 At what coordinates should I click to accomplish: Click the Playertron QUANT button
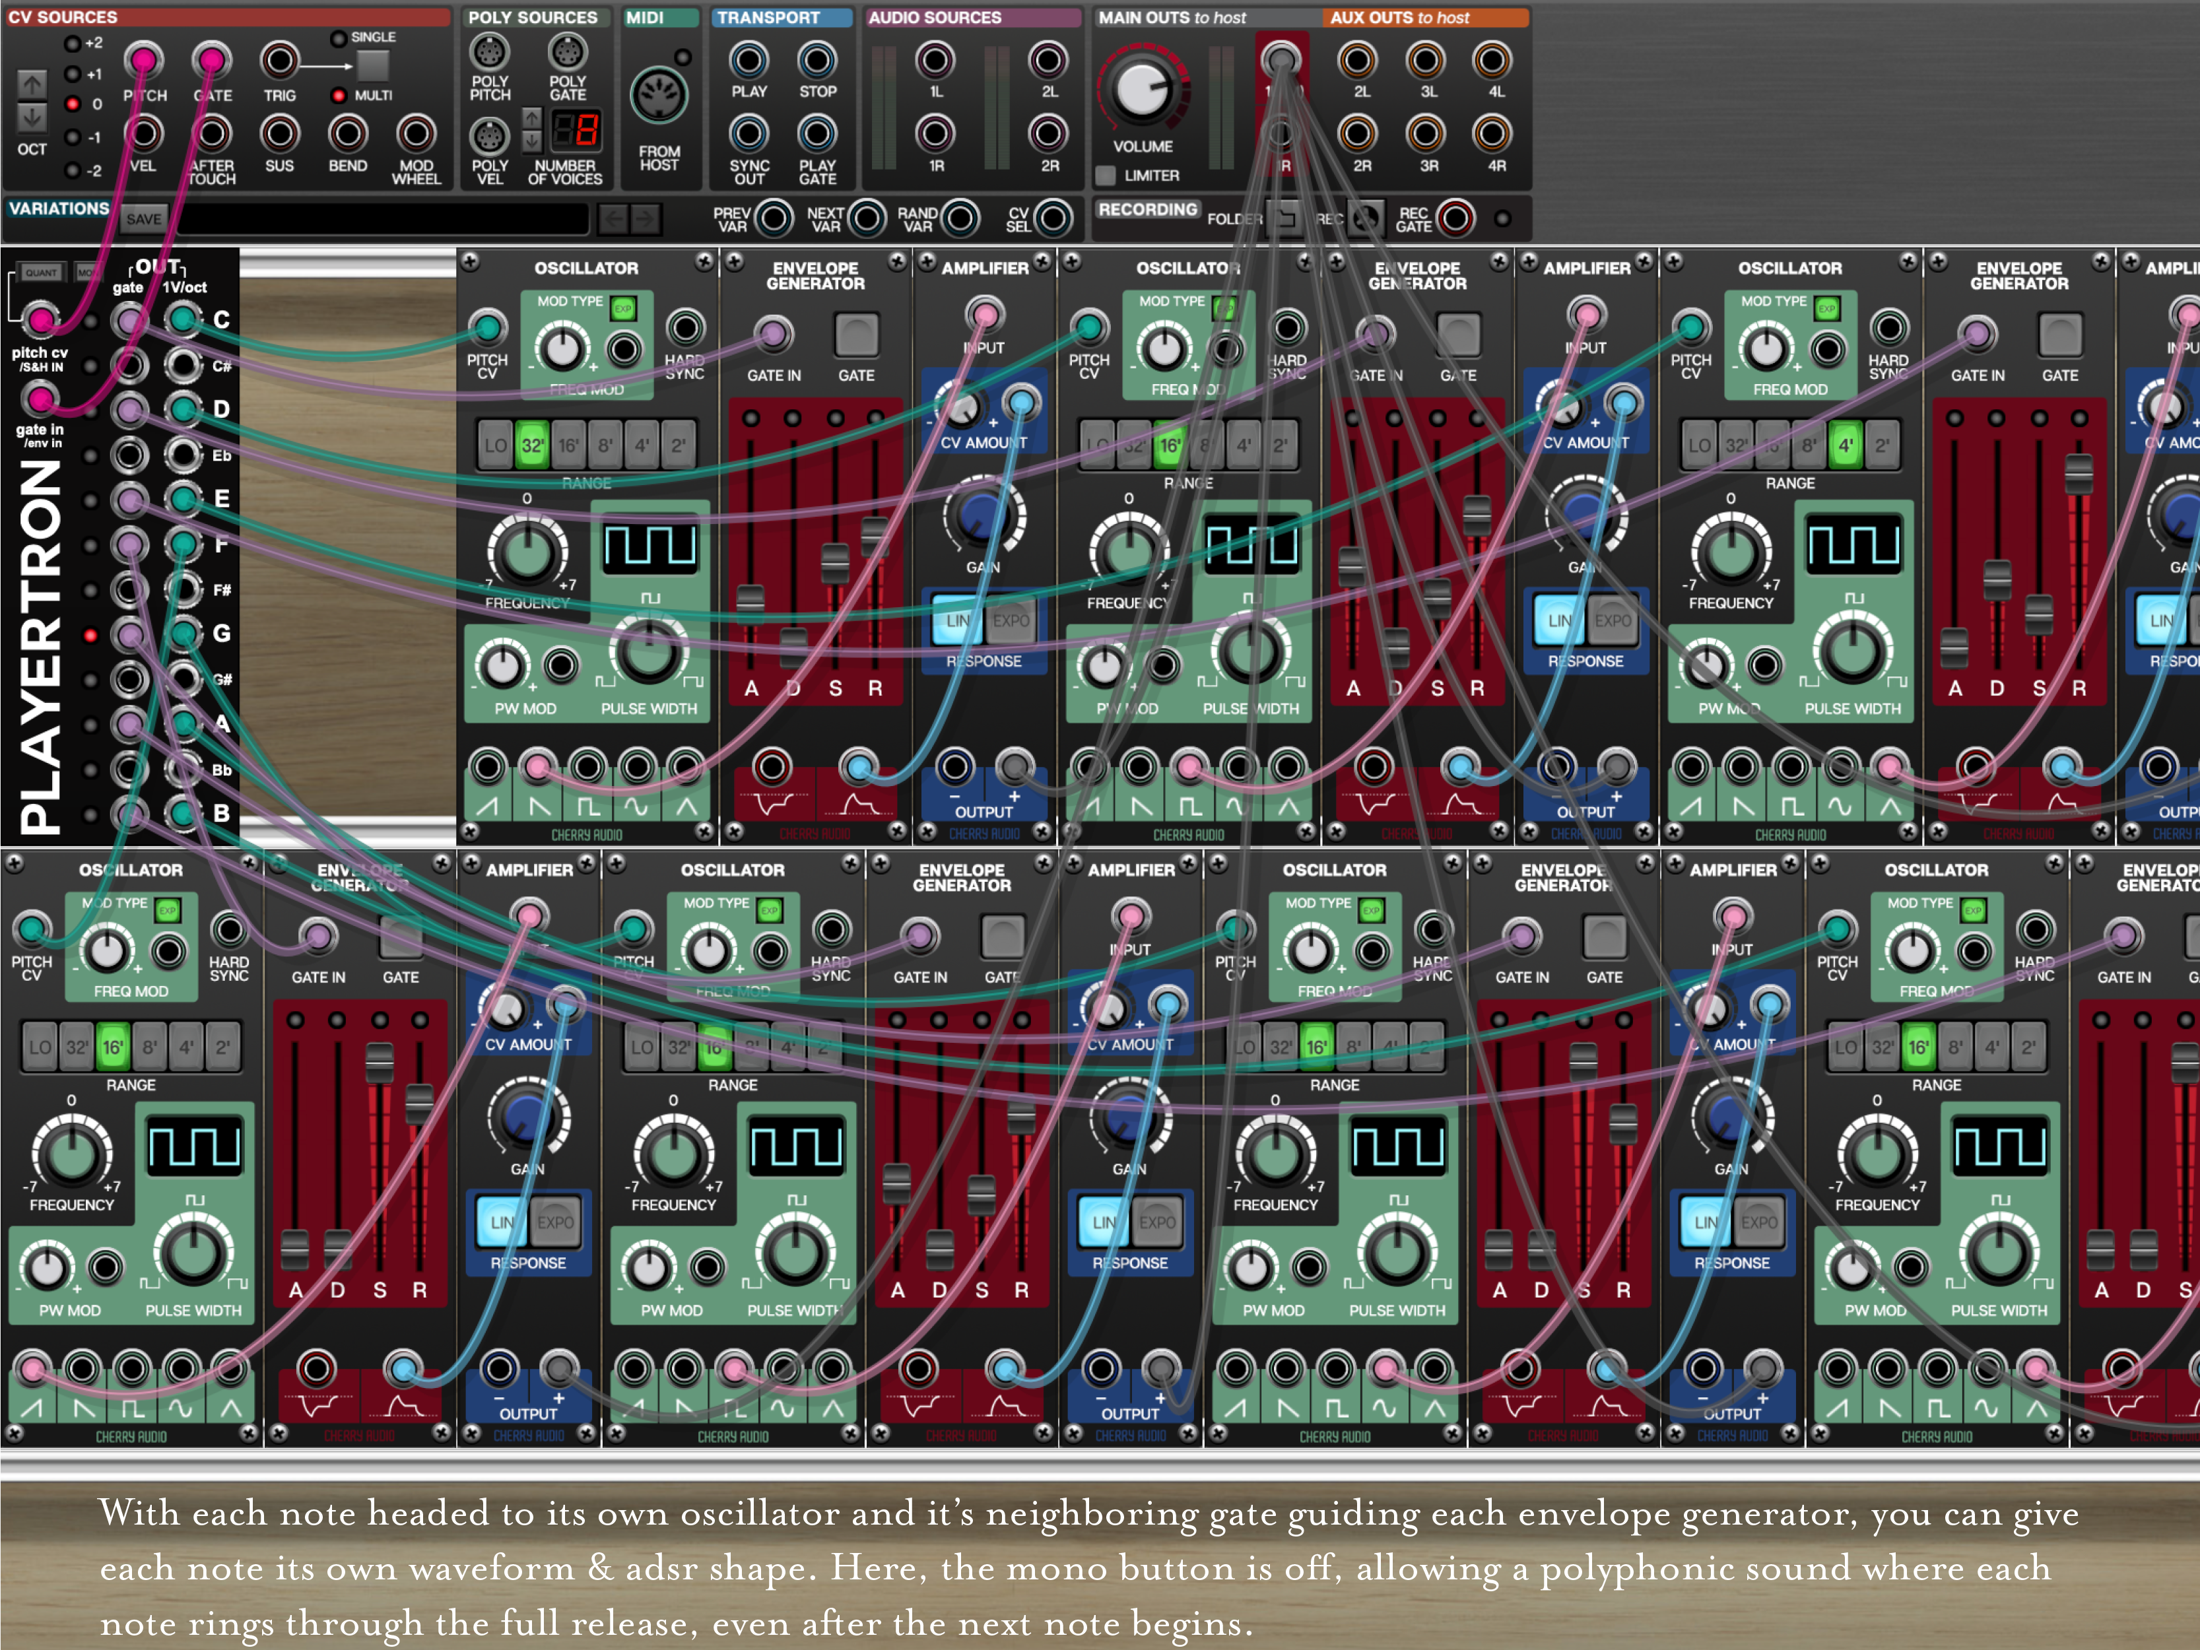pyautogui.click(x=41, y=271)
